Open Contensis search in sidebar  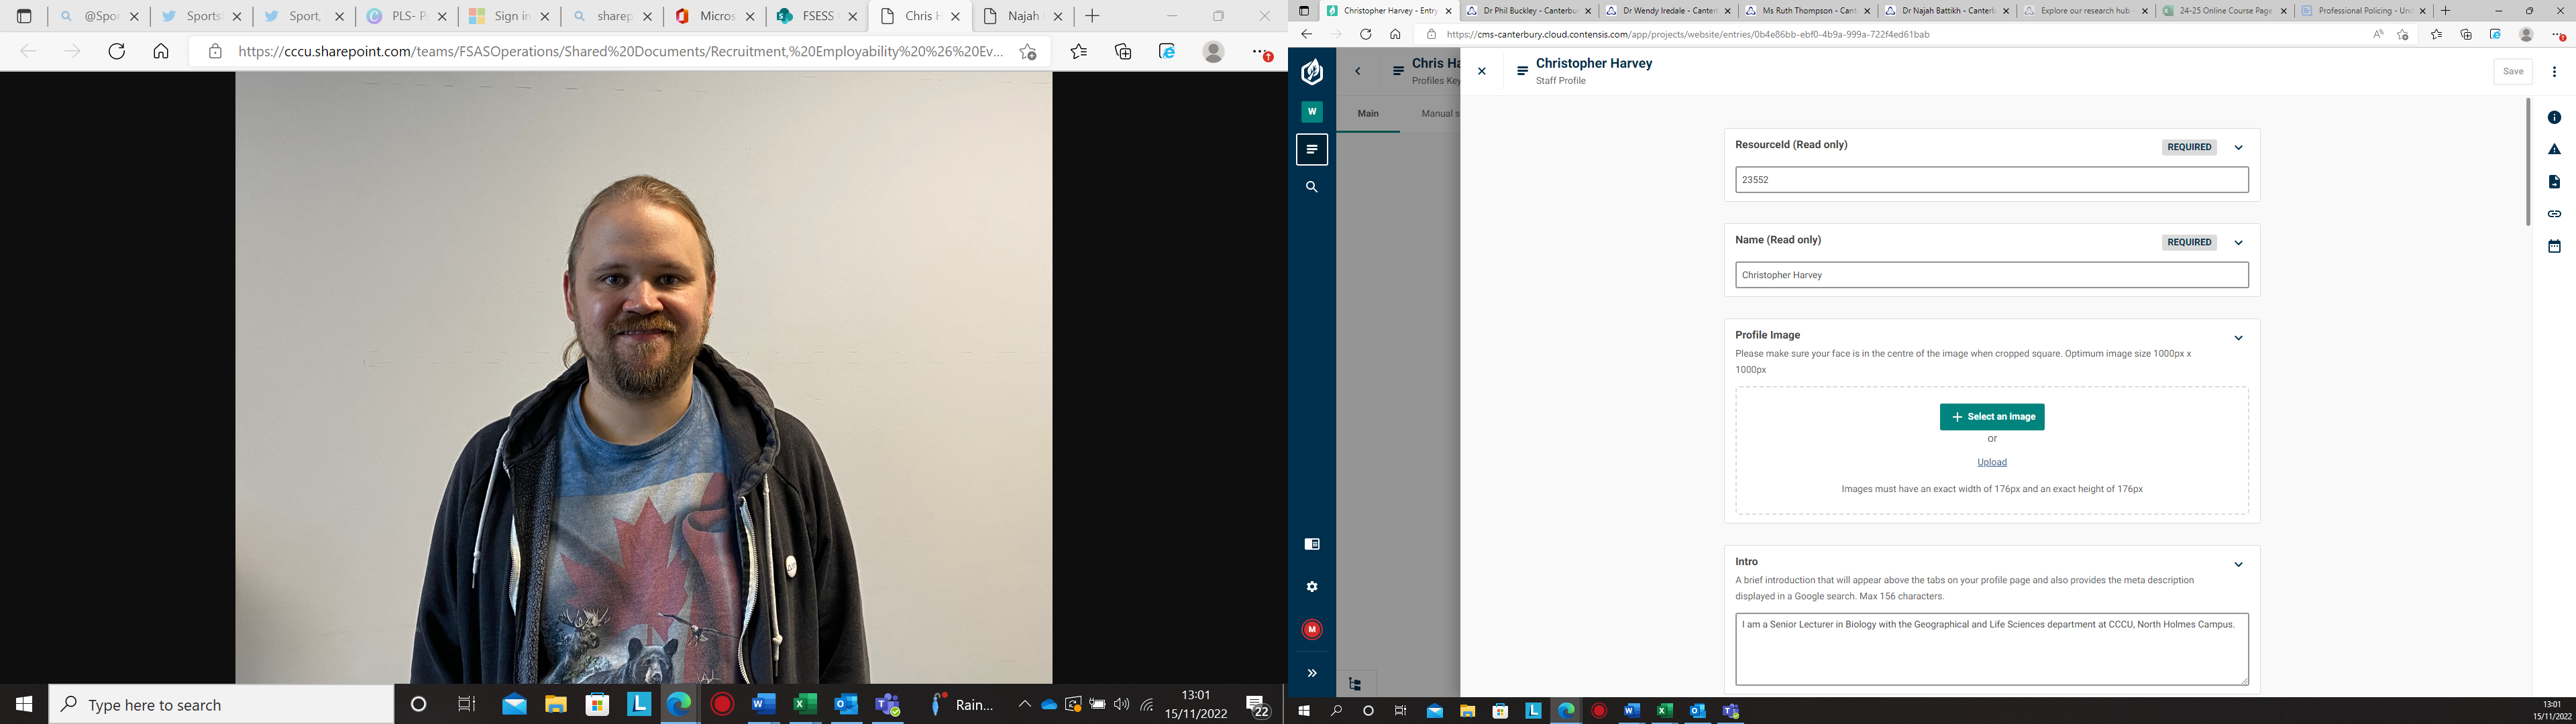[1312, 187]
